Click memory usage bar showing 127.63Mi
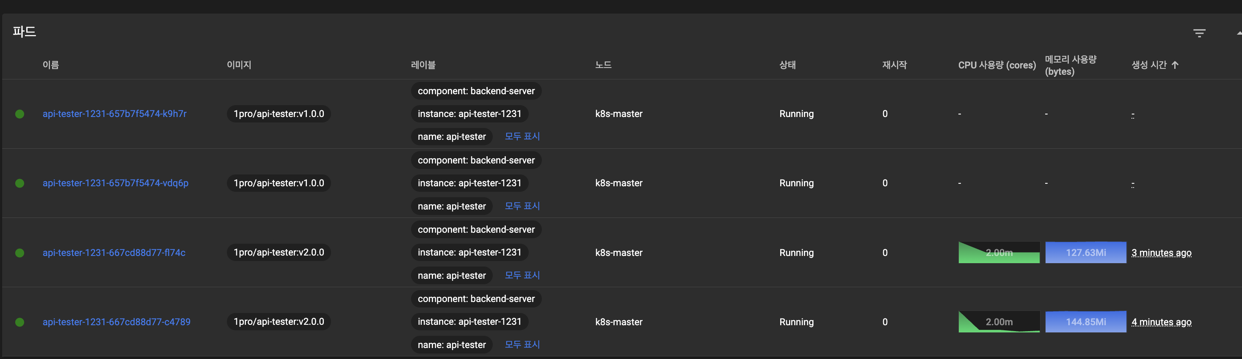Image resolution: width=1242 pixels, height=359 pixels. coord(1085,253)
